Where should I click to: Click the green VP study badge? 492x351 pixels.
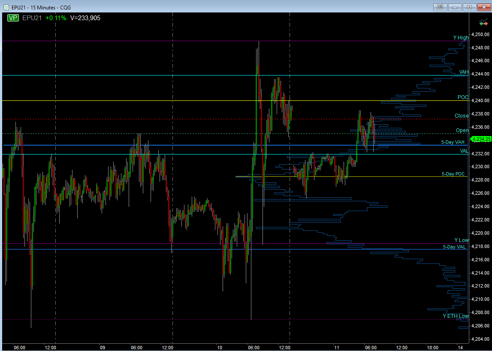coord(13,18)
